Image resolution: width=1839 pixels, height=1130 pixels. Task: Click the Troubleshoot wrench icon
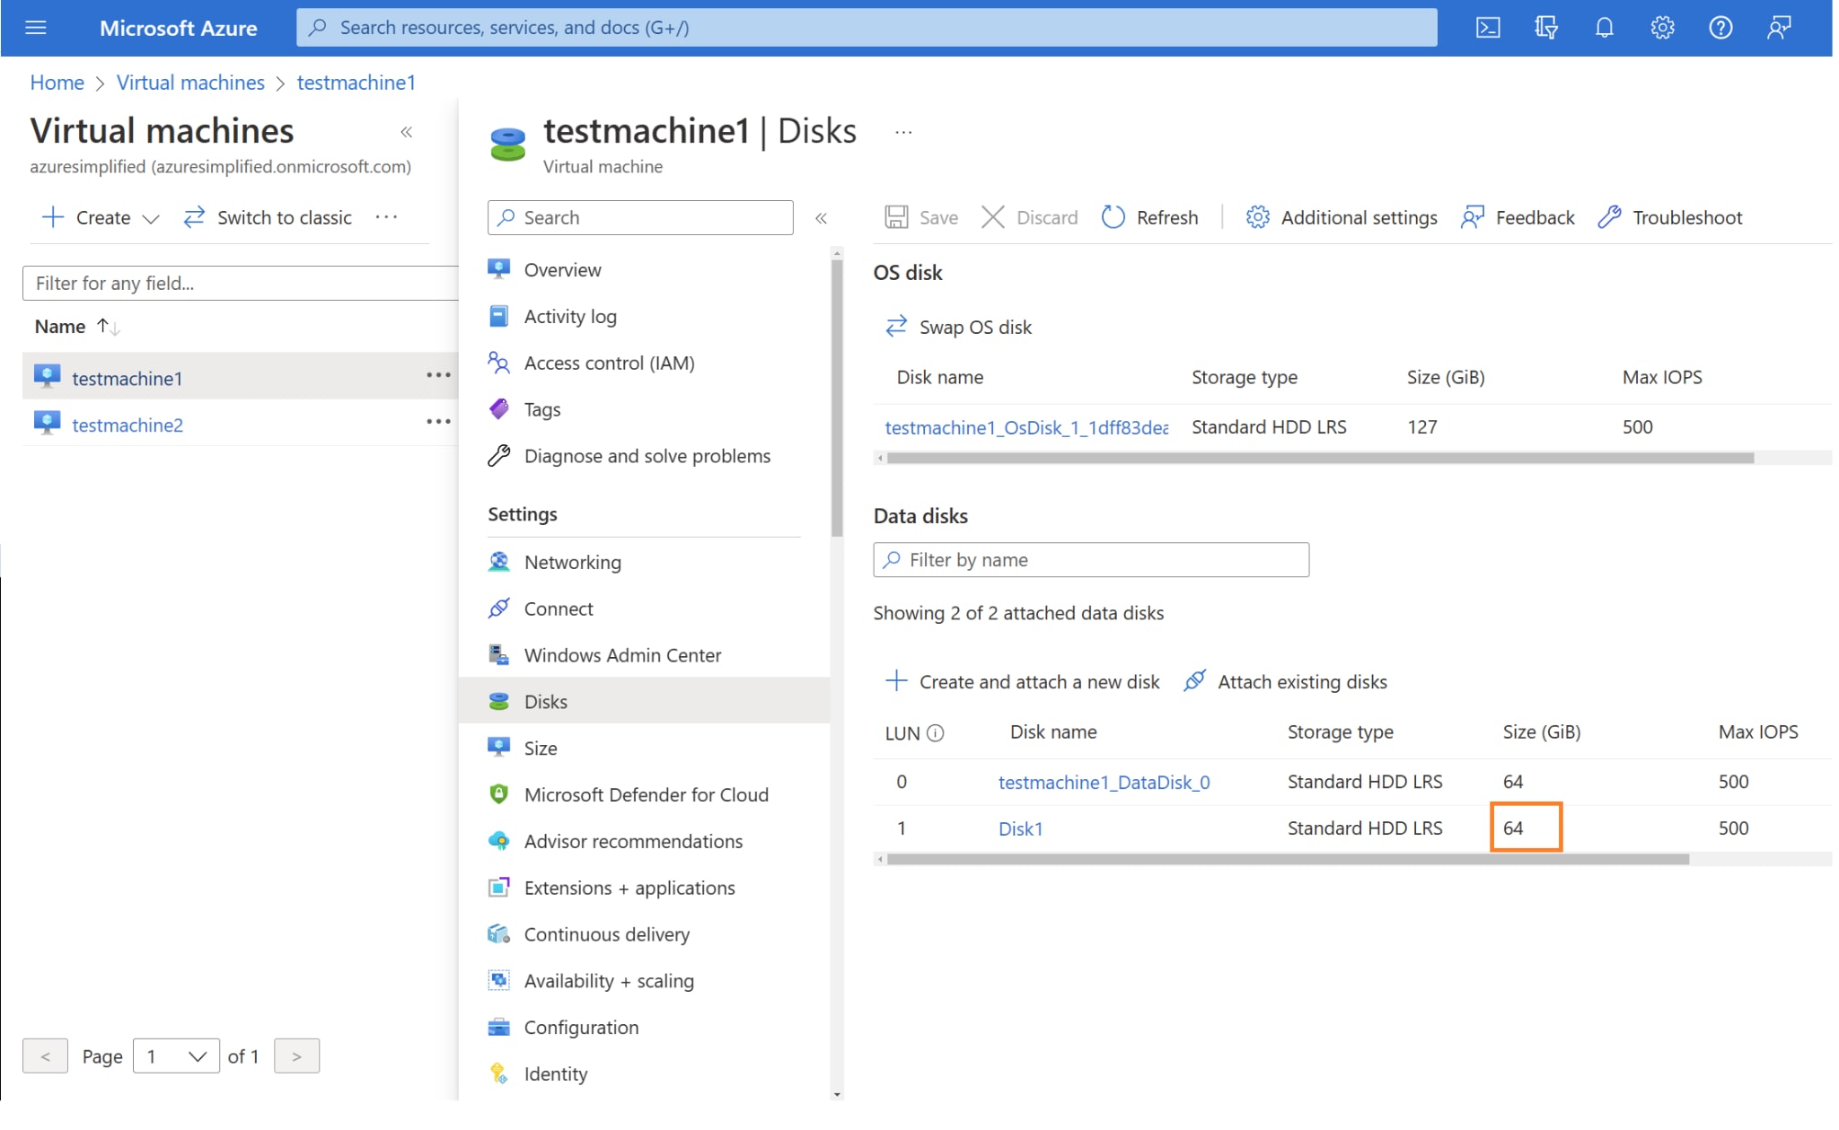pos(1609,217)
